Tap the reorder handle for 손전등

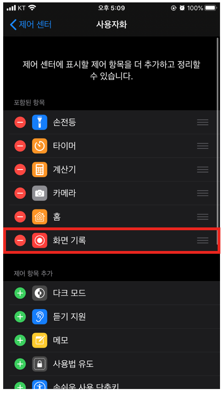(x=203, y=122)
